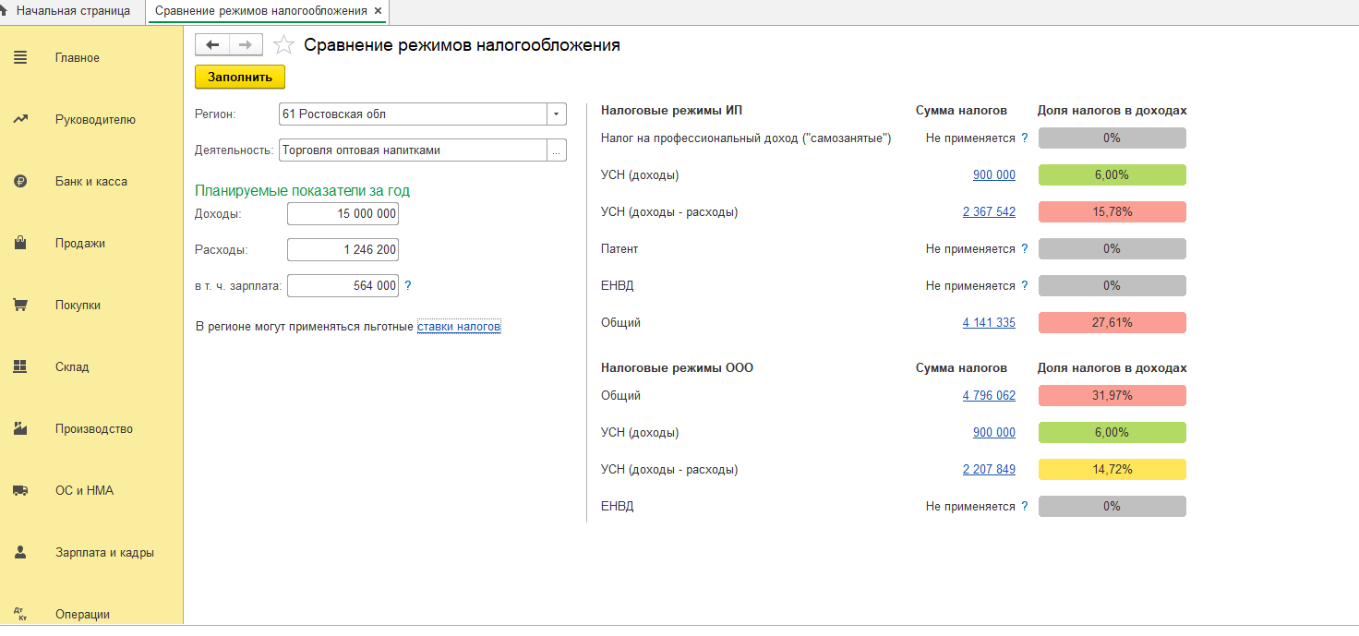
Task: Click the Покупки shopping cart icon
Action: coord(19,306)
